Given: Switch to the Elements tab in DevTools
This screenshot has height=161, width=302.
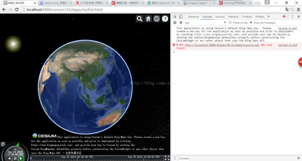Looking at the screenshot, I should pyautogui.click(x=193, y=16).
